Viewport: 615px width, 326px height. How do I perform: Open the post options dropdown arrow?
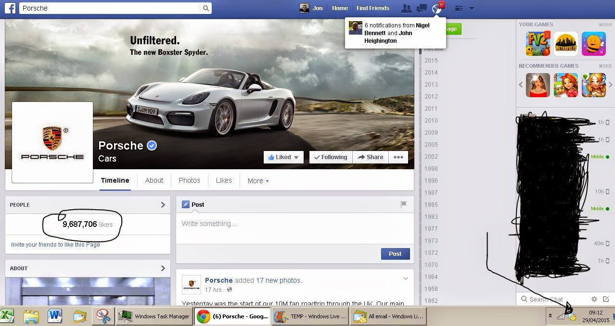[x=405, y=278]
